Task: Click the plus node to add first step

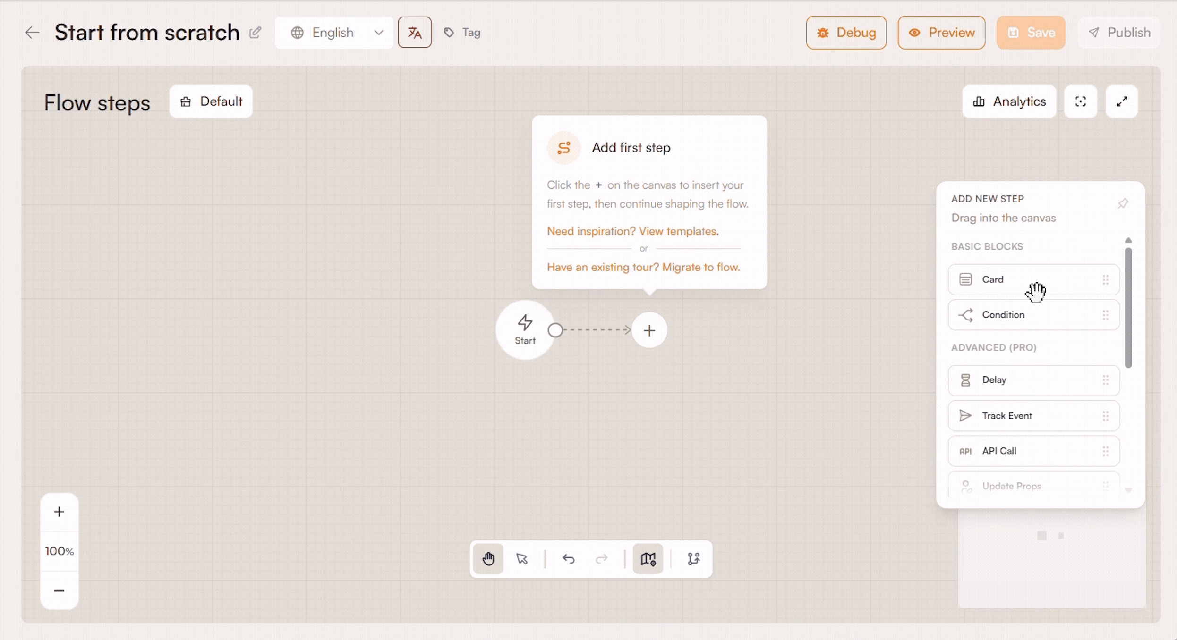Action: [x=649, y=330]
